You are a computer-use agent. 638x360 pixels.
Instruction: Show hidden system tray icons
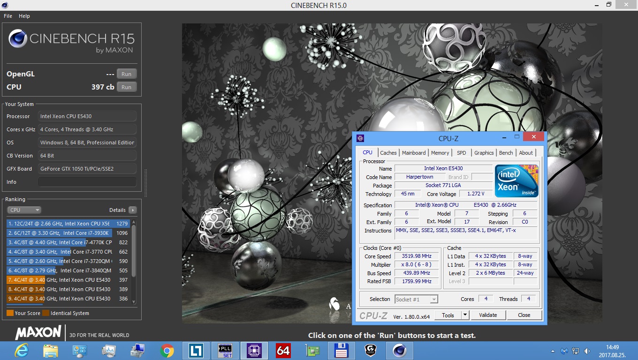click(554, 351)
